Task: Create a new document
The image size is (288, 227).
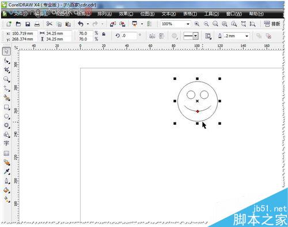Action: click(x=9, y=24)
